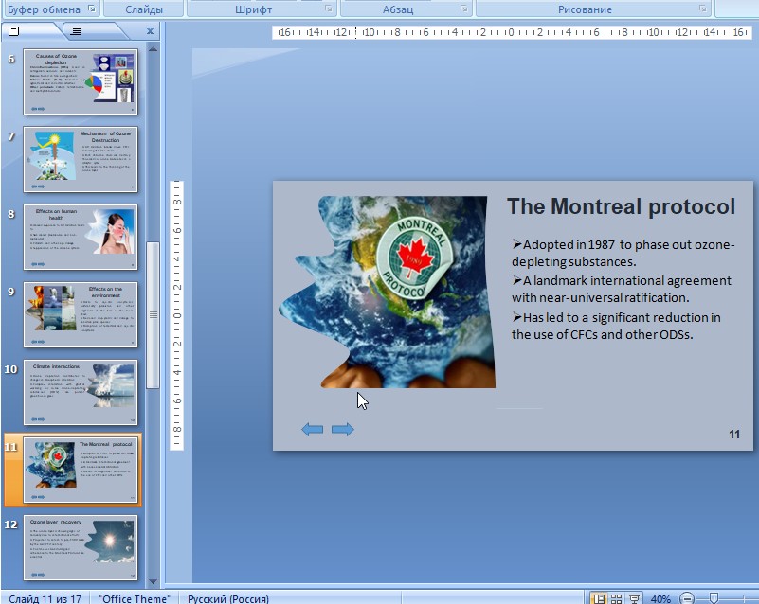Click the slide number 12 label in pane
Viewport: 759px width, 604px height.
point(11,524)
